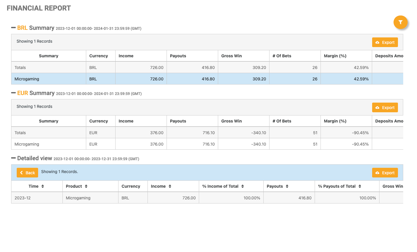
Task: Sort by Time column sort icon
Action: tap(43, 186)
